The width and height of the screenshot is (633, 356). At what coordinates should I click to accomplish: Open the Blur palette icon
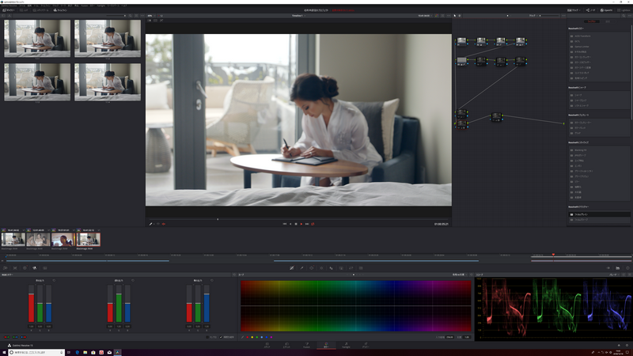click(x=332, y=268)
